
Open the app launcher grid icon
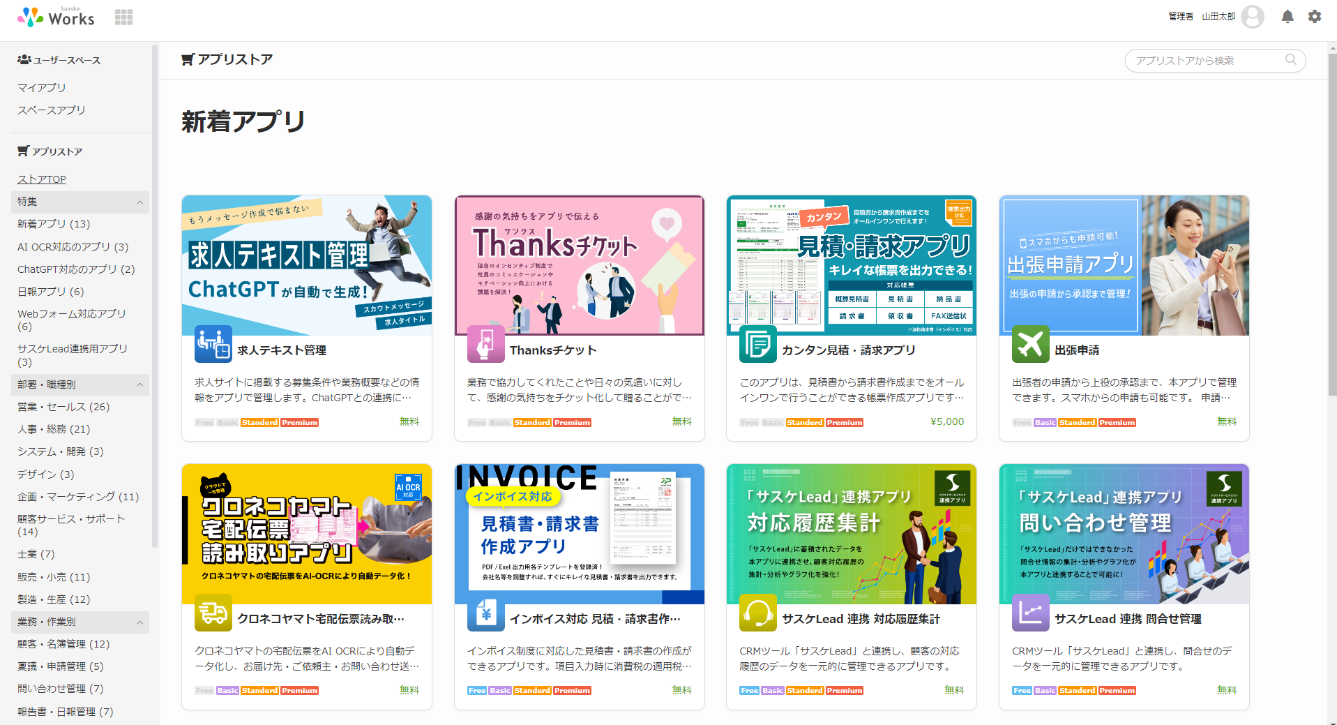pyautogui.click(x=123, y=17)
